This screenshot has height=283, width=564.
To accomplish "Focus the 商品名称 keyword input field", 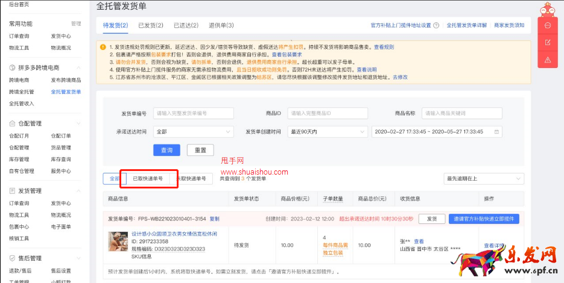I will tap(462, 113).
